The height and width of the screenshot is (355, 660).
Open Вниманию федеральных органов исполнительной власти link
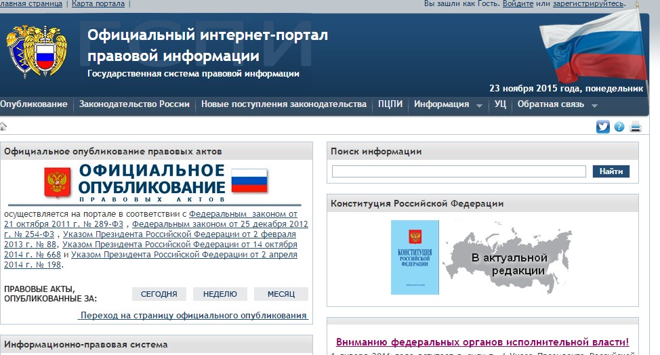point(482,342)
